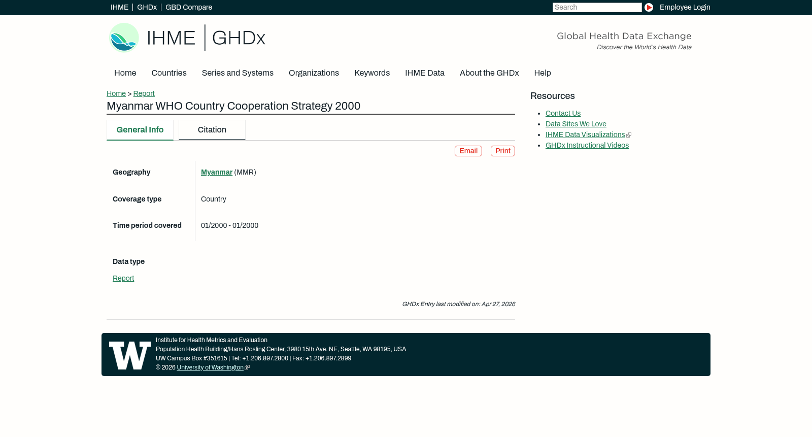Open Data Sites We Love link
This screenshot has height=437, width=812.
pos(576,124)
